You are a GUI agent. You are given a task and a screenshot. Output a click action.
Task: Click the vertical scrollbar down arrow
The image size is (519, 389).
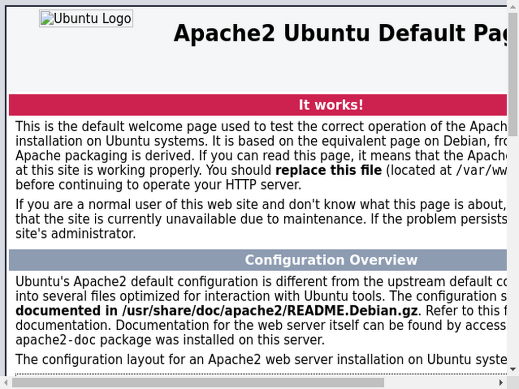[x=513, y=369]
